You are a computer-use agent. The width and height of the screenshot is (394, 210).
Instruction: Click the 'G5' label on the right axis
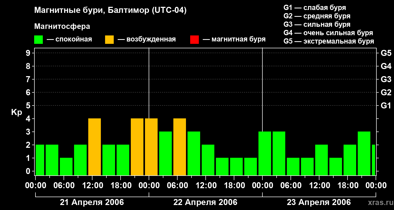pyautogui.click(x=386, y=53)
